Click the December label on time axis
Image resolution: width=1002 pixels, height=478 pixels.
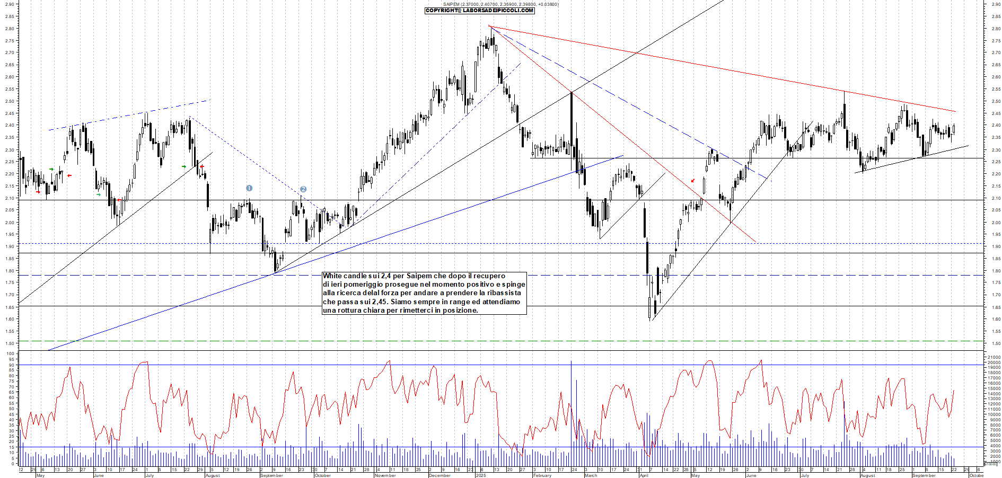click(440, 475)
